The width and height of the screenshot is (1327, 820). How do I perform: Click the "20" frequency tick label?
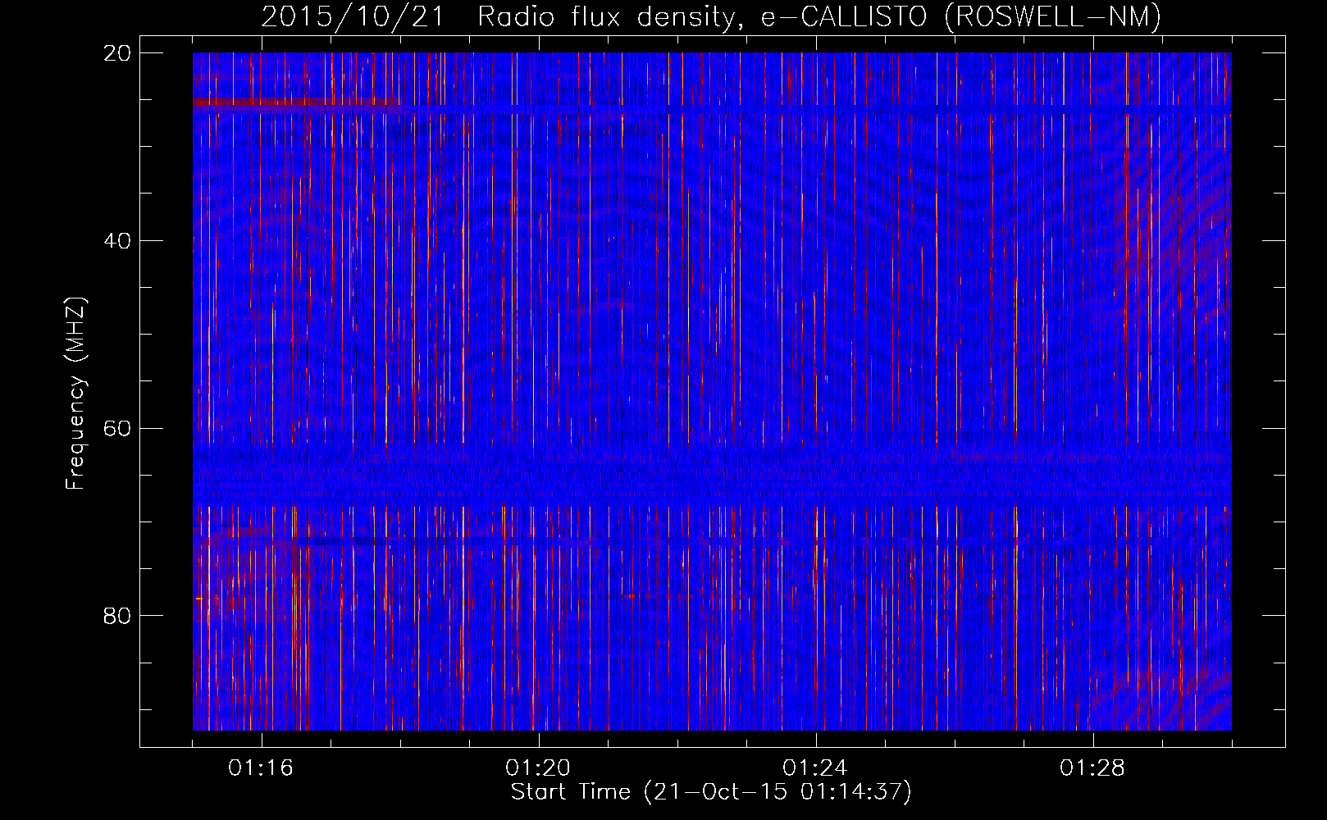(118, 53)
